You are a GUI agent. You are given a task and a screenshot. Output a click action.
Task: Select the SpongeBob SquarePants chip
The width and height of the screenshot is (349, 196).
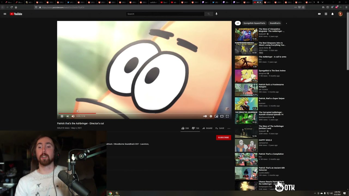click(254, 23)
